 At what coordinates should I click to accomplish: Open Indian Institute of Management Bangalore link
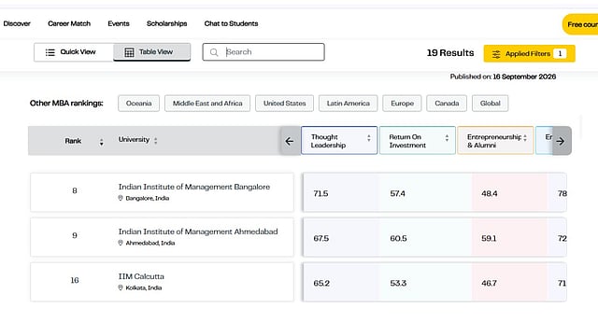tap(194, 187)
